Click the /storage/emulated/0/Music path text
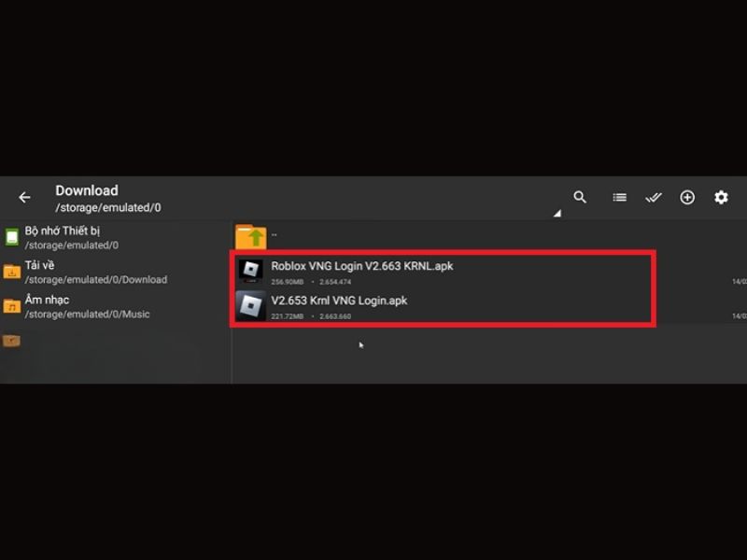This screenshot has height=560, width=747. pyautogui.click(x=87, y=315)
